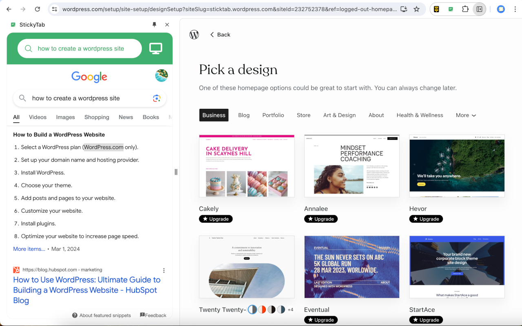Pin the StickyTab side panel
The width and height of the screenshot is (522, 326).
tap(154, 25)
